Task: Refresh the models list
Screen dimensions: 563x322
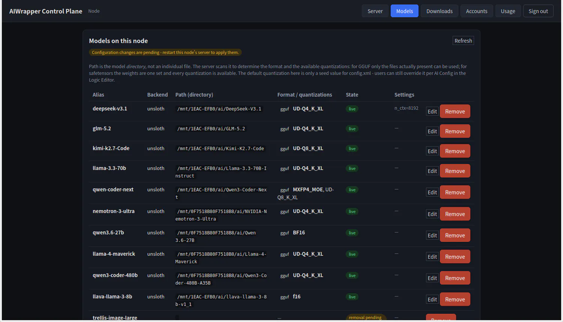Action: point(463,40)
